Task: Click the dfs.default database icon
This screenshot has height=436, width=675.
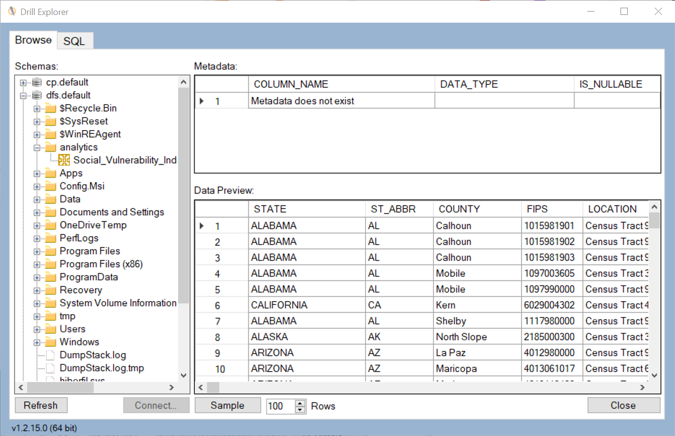Action: coord(37,95)
